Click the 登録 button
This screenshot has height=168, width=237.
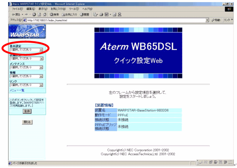(27, 111)
